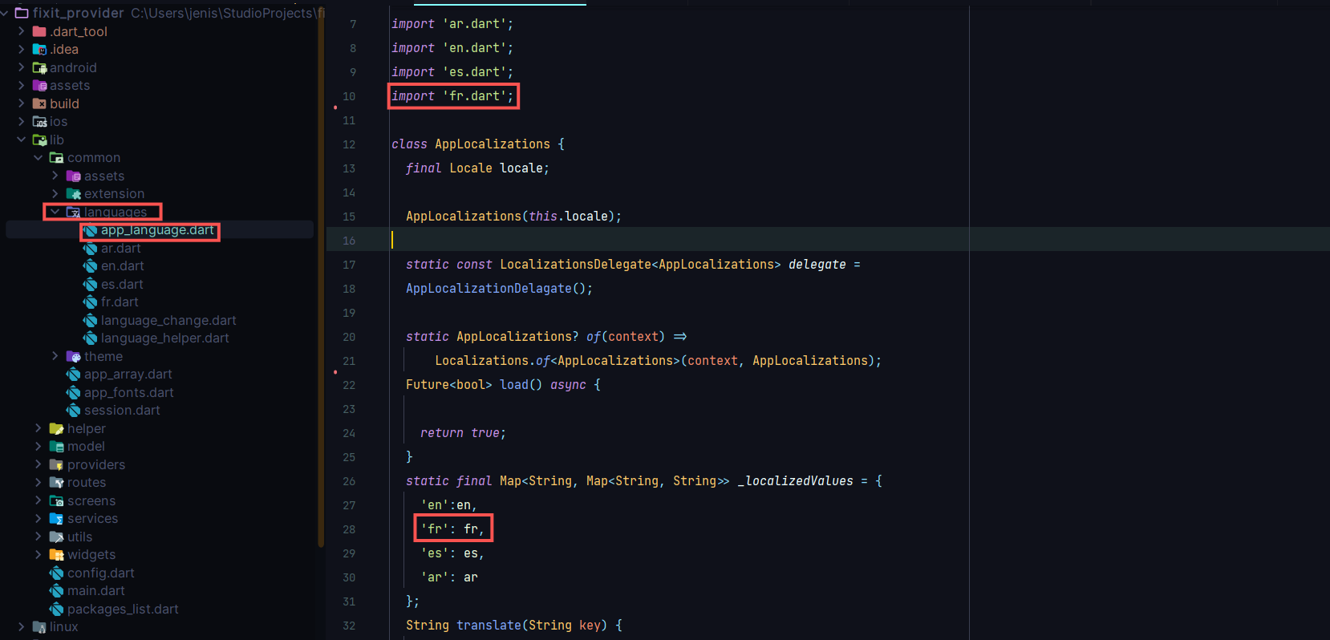Select language_helper.dart file

point(164,338)
